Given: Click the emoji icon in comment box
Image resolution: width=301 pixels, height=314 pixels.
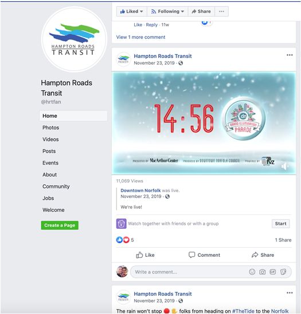Looking at the screenshot, I should (252, 272).
